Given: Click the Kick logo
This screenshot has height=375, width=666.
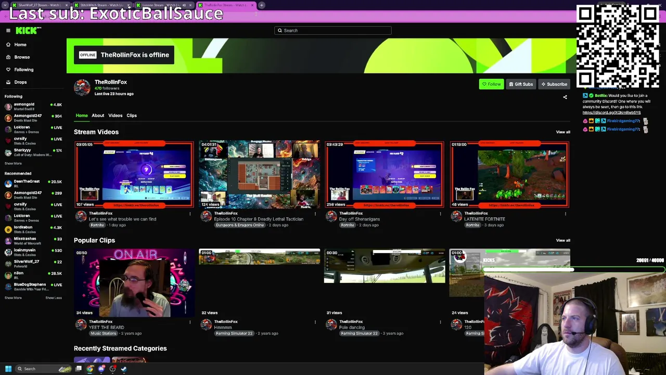Looking at the screenshot, I should 27,31.
